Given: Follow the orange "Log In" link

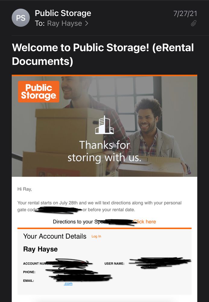Looking at the screenshot, I should [x=96, y=236].
